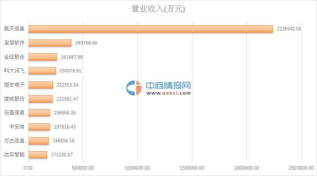Select data label 197616.43
Image resolution: width=317 pixels, height=176 pixels.
pos(65,127)
